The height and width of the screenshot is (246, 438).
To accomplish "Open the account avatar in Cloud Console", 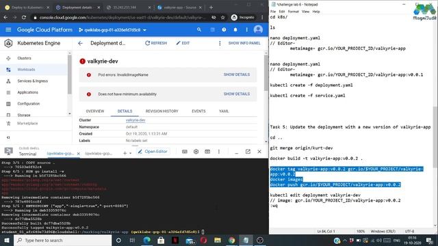I will pos(258,29).
